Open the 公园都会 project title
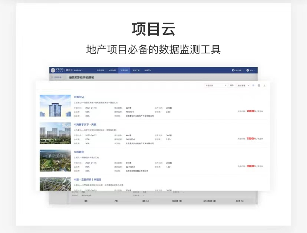Image resolution: width=307 pixels, height=233 pixels. (x=79, y=152)
